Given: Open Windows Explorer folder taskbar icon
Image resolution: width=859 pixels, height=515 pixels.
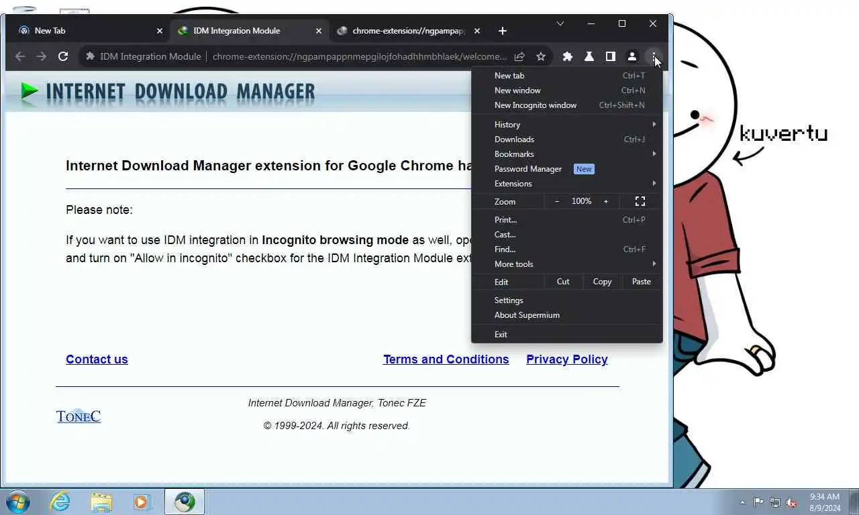Looking at the screenshot, I should point(101,502).
